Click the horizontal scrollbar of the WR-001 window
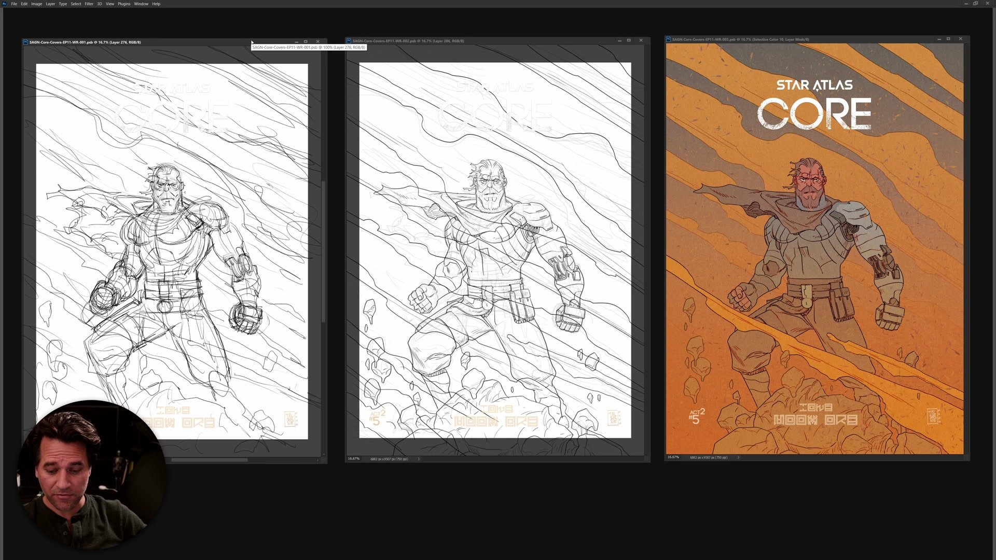The width and height of the screenshot is (996, 560). [x=210, y=460]
